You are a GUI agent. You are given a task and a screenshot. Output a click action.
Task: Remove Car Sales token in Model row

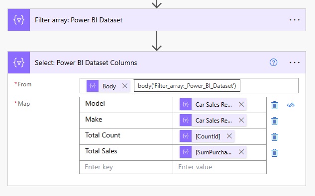pos(241,104)
